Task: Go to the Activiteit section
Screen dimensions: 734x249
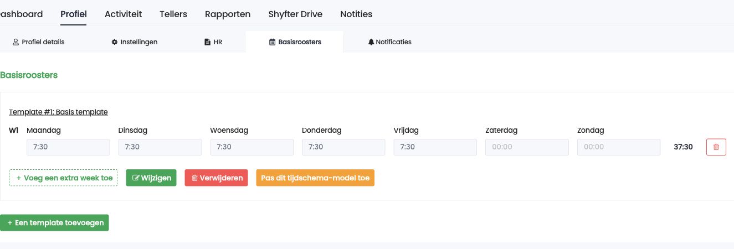Action: pyautogui.click(x=123, y=14)
